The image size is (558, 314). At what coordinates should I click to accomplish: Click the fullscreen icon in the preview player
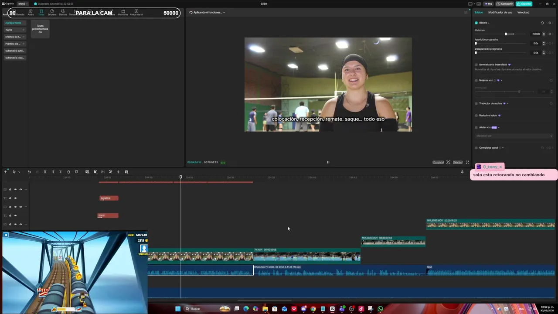pyautogui.click(x=467, y=162)
